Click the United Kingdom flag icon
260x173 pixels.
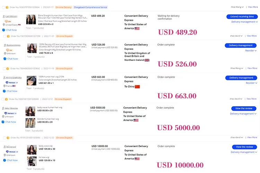pos(147,60)
